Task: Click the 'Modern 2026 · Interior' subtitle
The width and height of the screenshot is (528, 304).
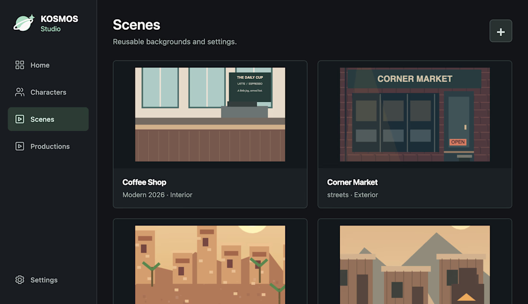Action: pos(157,195)
